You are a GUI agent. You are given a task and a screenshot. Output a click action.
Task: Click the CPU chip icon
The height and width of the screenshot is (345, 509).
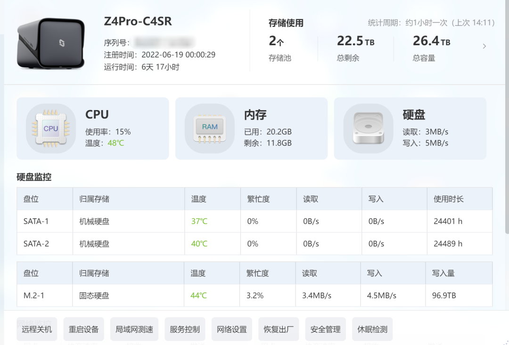click(51, 128)
